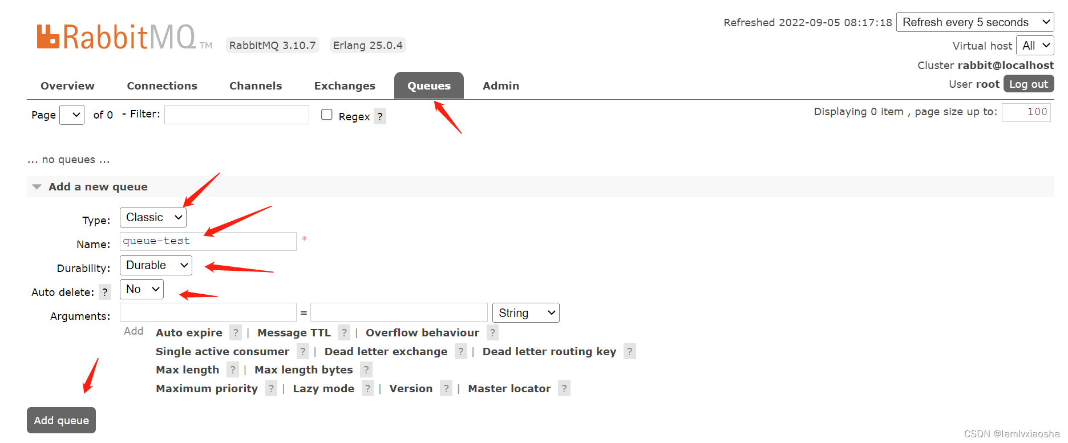
Task: Switch to the Connections tab
Action: pos(162,86)
